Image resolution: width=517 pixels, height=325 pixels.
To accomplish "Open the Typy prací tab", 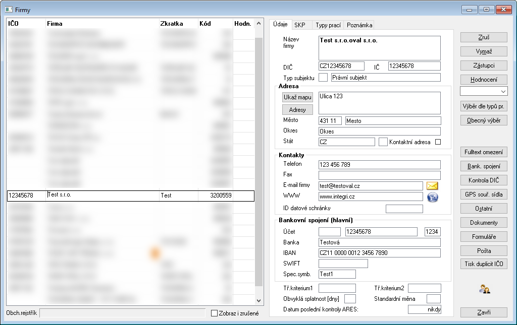I will click(x=328, y=25).
